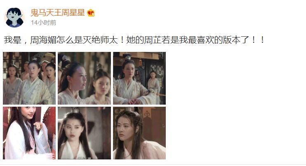306x166 pixels.
Task: Open the 14小时前 timestamp link
Action: 44,23
